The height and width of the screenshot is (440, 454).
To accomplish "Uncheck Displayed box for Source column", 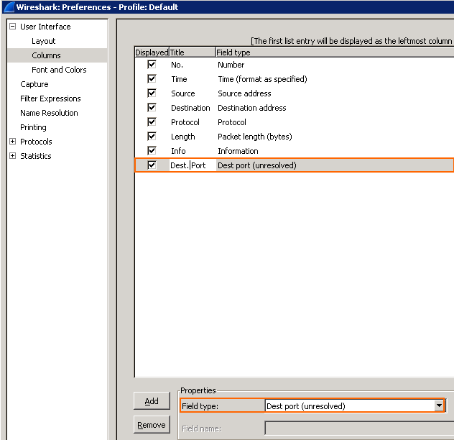I will tap(152, 93).
